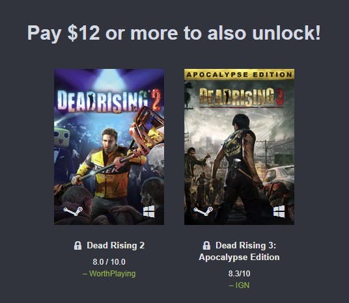Open the Dead Rising 2 cover thumbnail
The width and height of the screenshot is (349, 303).
(x=109, y=147)
